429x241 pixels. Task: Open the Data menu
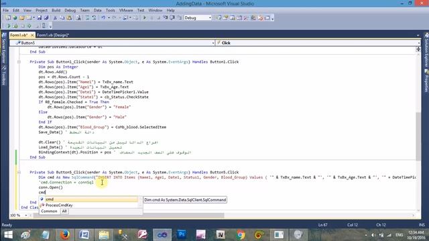(98, 10)
